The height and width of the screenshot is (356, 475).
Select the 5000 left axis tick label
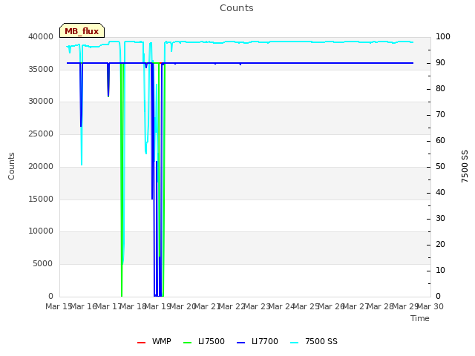(x=43, y=263)
